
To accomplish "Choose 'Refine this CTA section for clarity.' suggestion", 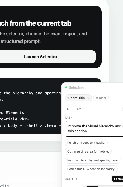I will pyautogui.click(x=91, y=169).
